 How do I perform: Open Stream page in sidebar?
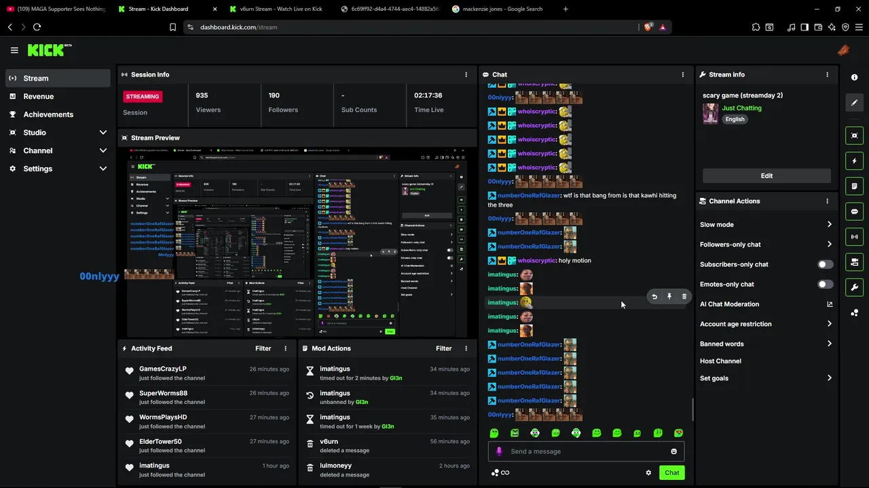(x=58, y=78)
